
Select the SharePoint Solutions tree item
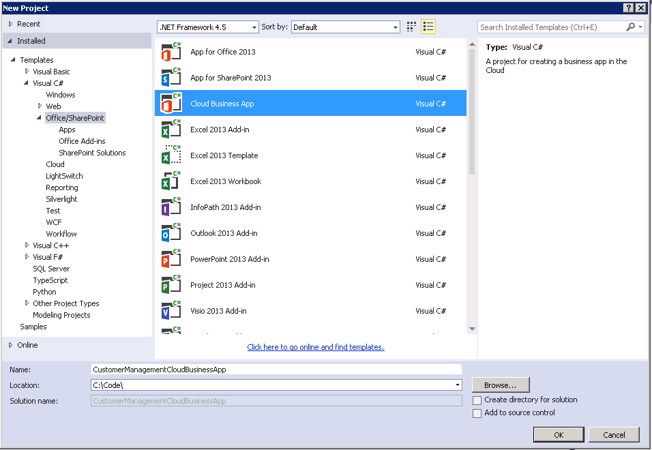point(92,153)
